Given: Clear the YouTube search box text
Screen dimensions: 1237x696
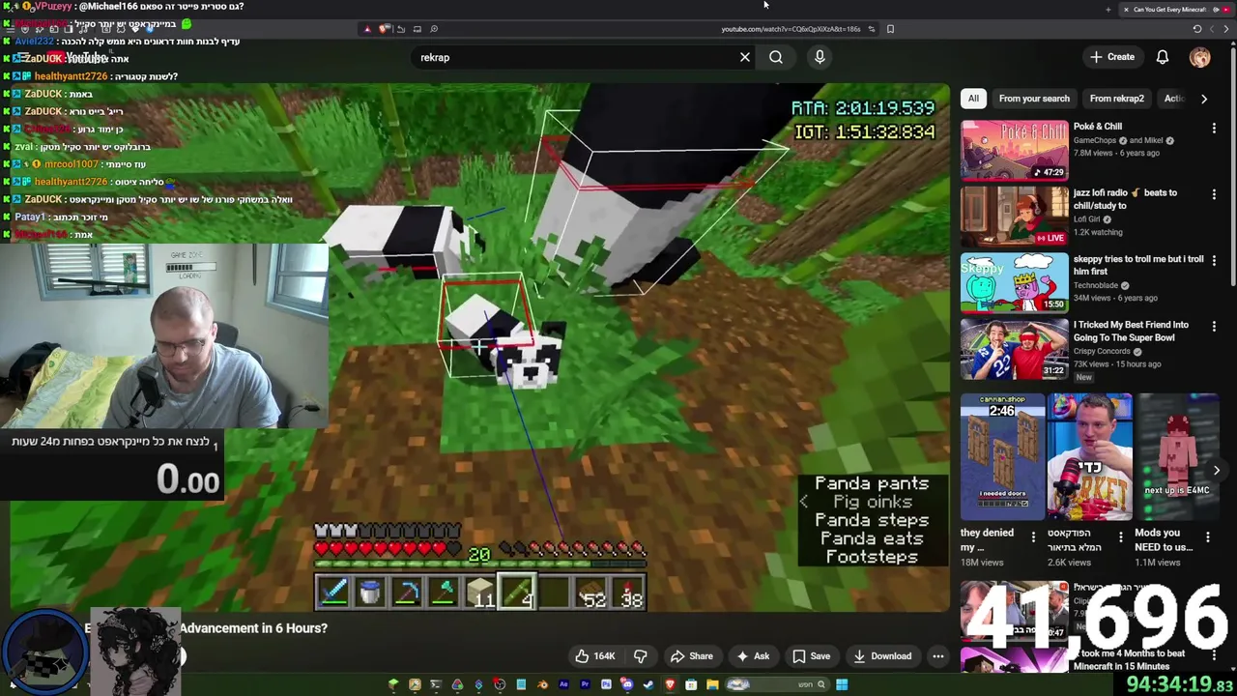Looking at the screenshot, I should click(744, 57).
